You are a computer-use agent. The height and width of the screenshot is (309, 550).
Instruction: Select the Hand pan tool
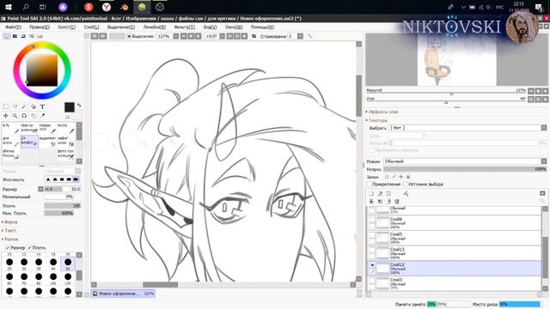(34, 116)
